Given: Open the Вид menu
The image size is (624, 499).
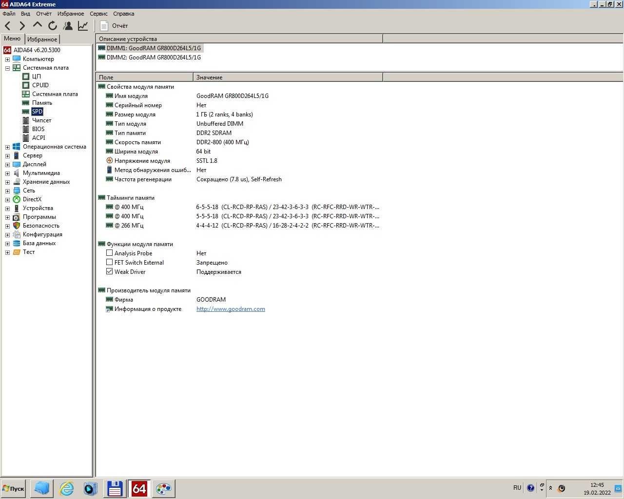Looking at the screenshot, I should coord(25,14).
